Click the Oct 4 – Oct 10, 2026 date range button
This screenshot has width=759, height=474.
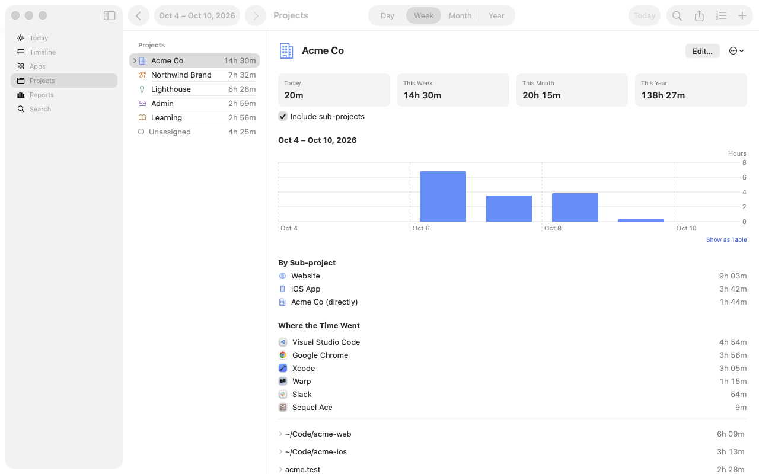pos(197,15)
